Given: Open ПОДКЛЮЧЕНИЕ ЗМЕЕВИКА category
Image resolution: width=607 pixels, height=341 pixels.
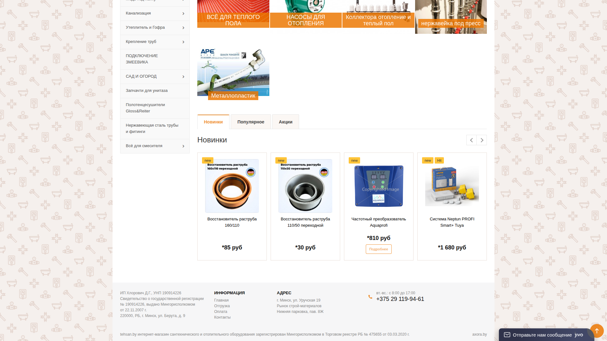Looking at the screenshot, I should tap(155, 59).
